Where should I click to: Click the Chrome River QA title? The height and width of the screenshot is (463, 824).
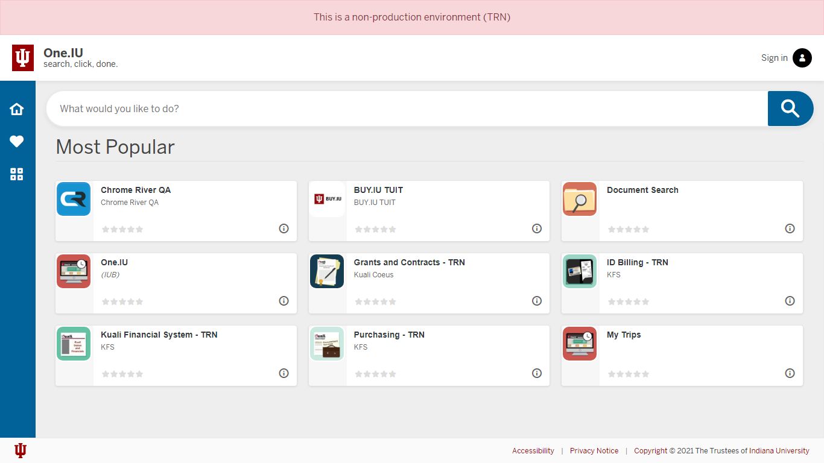(x=136, y=190)
